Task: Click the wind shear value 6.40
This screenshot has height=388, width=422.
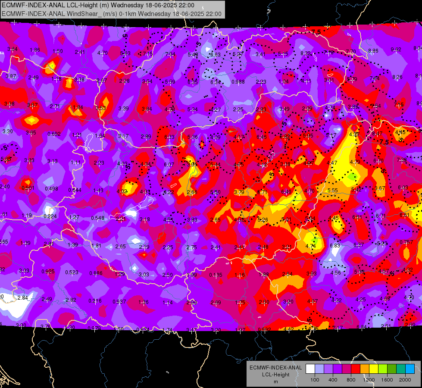Action: [286, 192]
